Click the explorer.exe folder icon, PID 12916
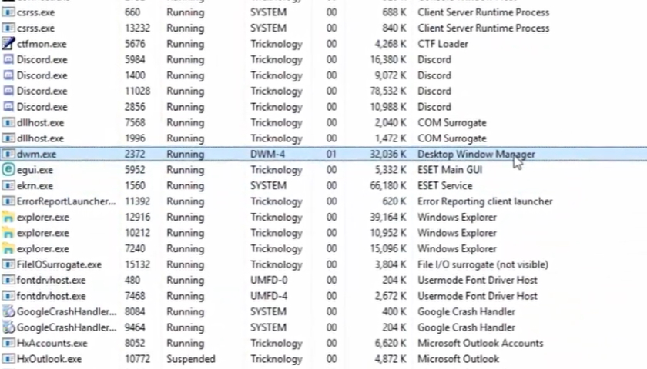Screen dimensions: 647x369 pos(8,217)
